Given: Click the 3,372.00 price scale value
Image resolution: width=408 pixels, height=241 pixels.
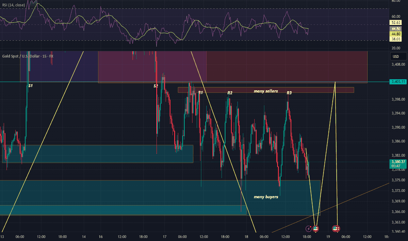Looking at the screenshot, I should click(398, 191).
